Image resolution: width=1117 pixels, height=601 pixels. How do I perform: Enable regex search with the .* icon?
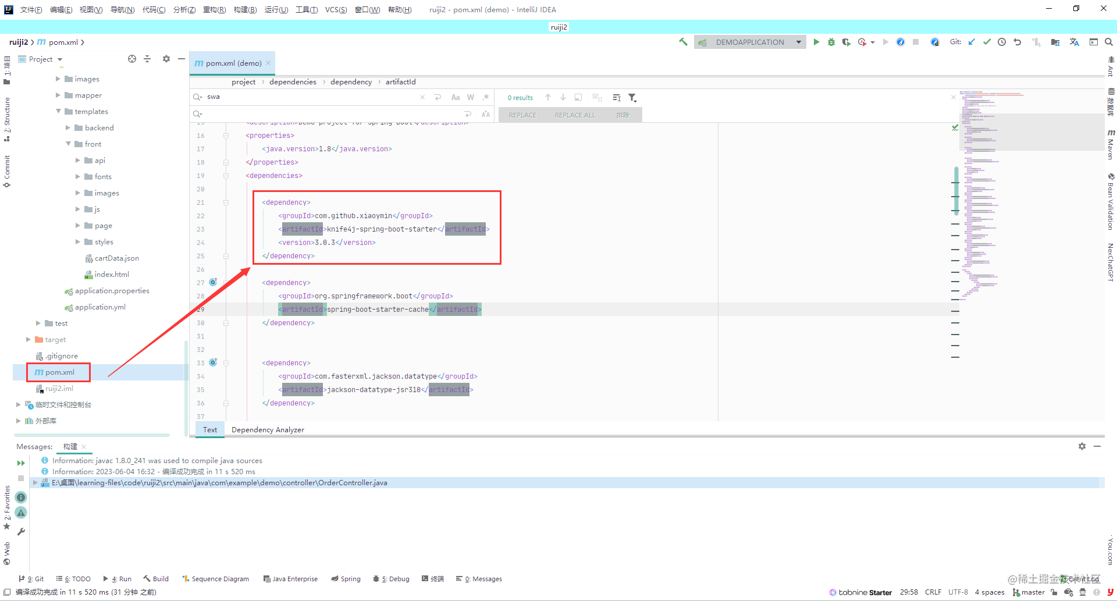[x=486, y=97]
